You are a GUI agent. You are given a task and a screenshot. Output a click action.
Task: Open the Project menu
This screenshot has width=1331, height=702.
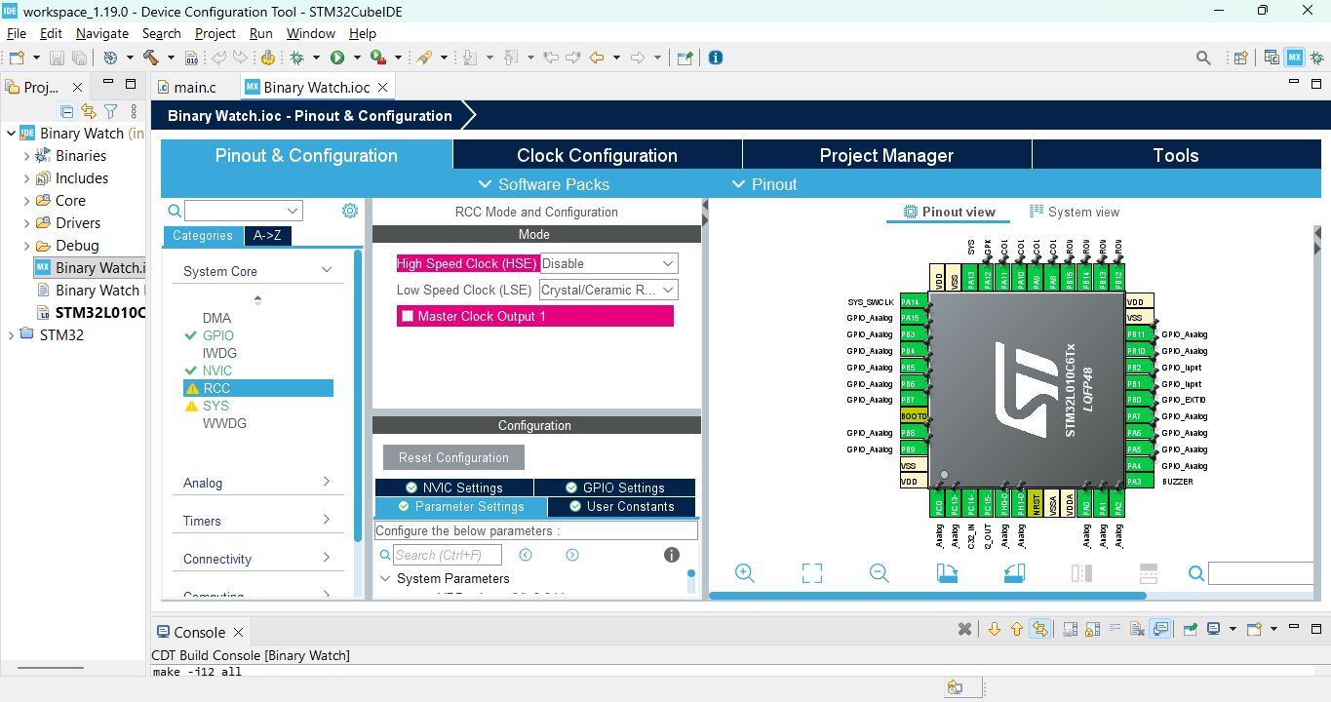[215, 33]
